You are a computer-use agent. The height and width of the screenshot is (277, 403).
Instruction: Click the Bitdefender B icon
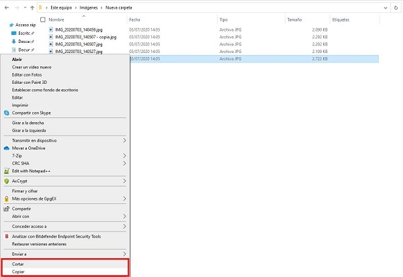[x=6, y=236]
